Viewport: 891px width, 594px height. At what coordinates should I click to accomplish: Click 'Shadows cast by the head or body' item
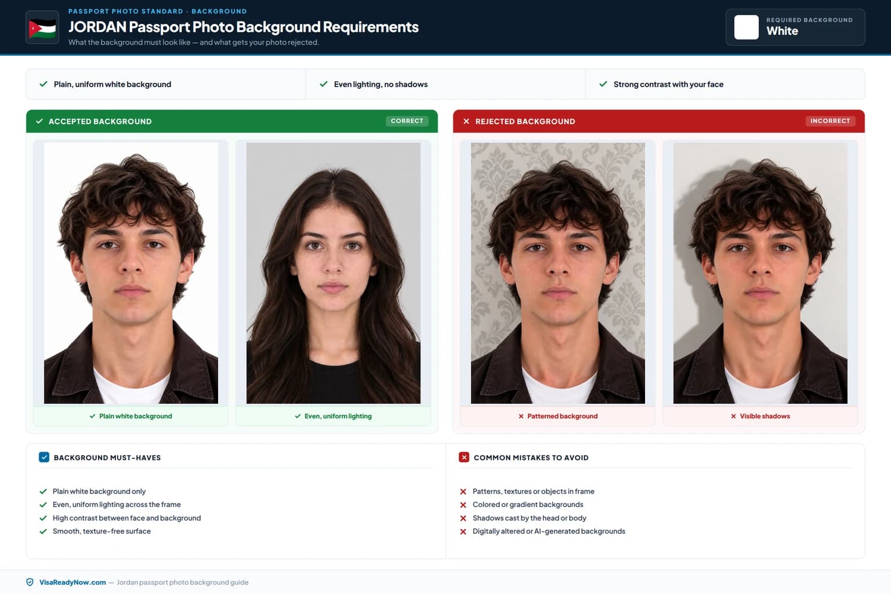530,518
